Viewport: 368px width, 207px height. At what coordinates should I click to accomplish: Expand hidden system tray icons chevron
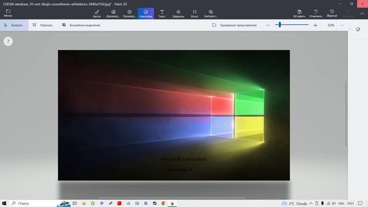click(x=311, y=204)
